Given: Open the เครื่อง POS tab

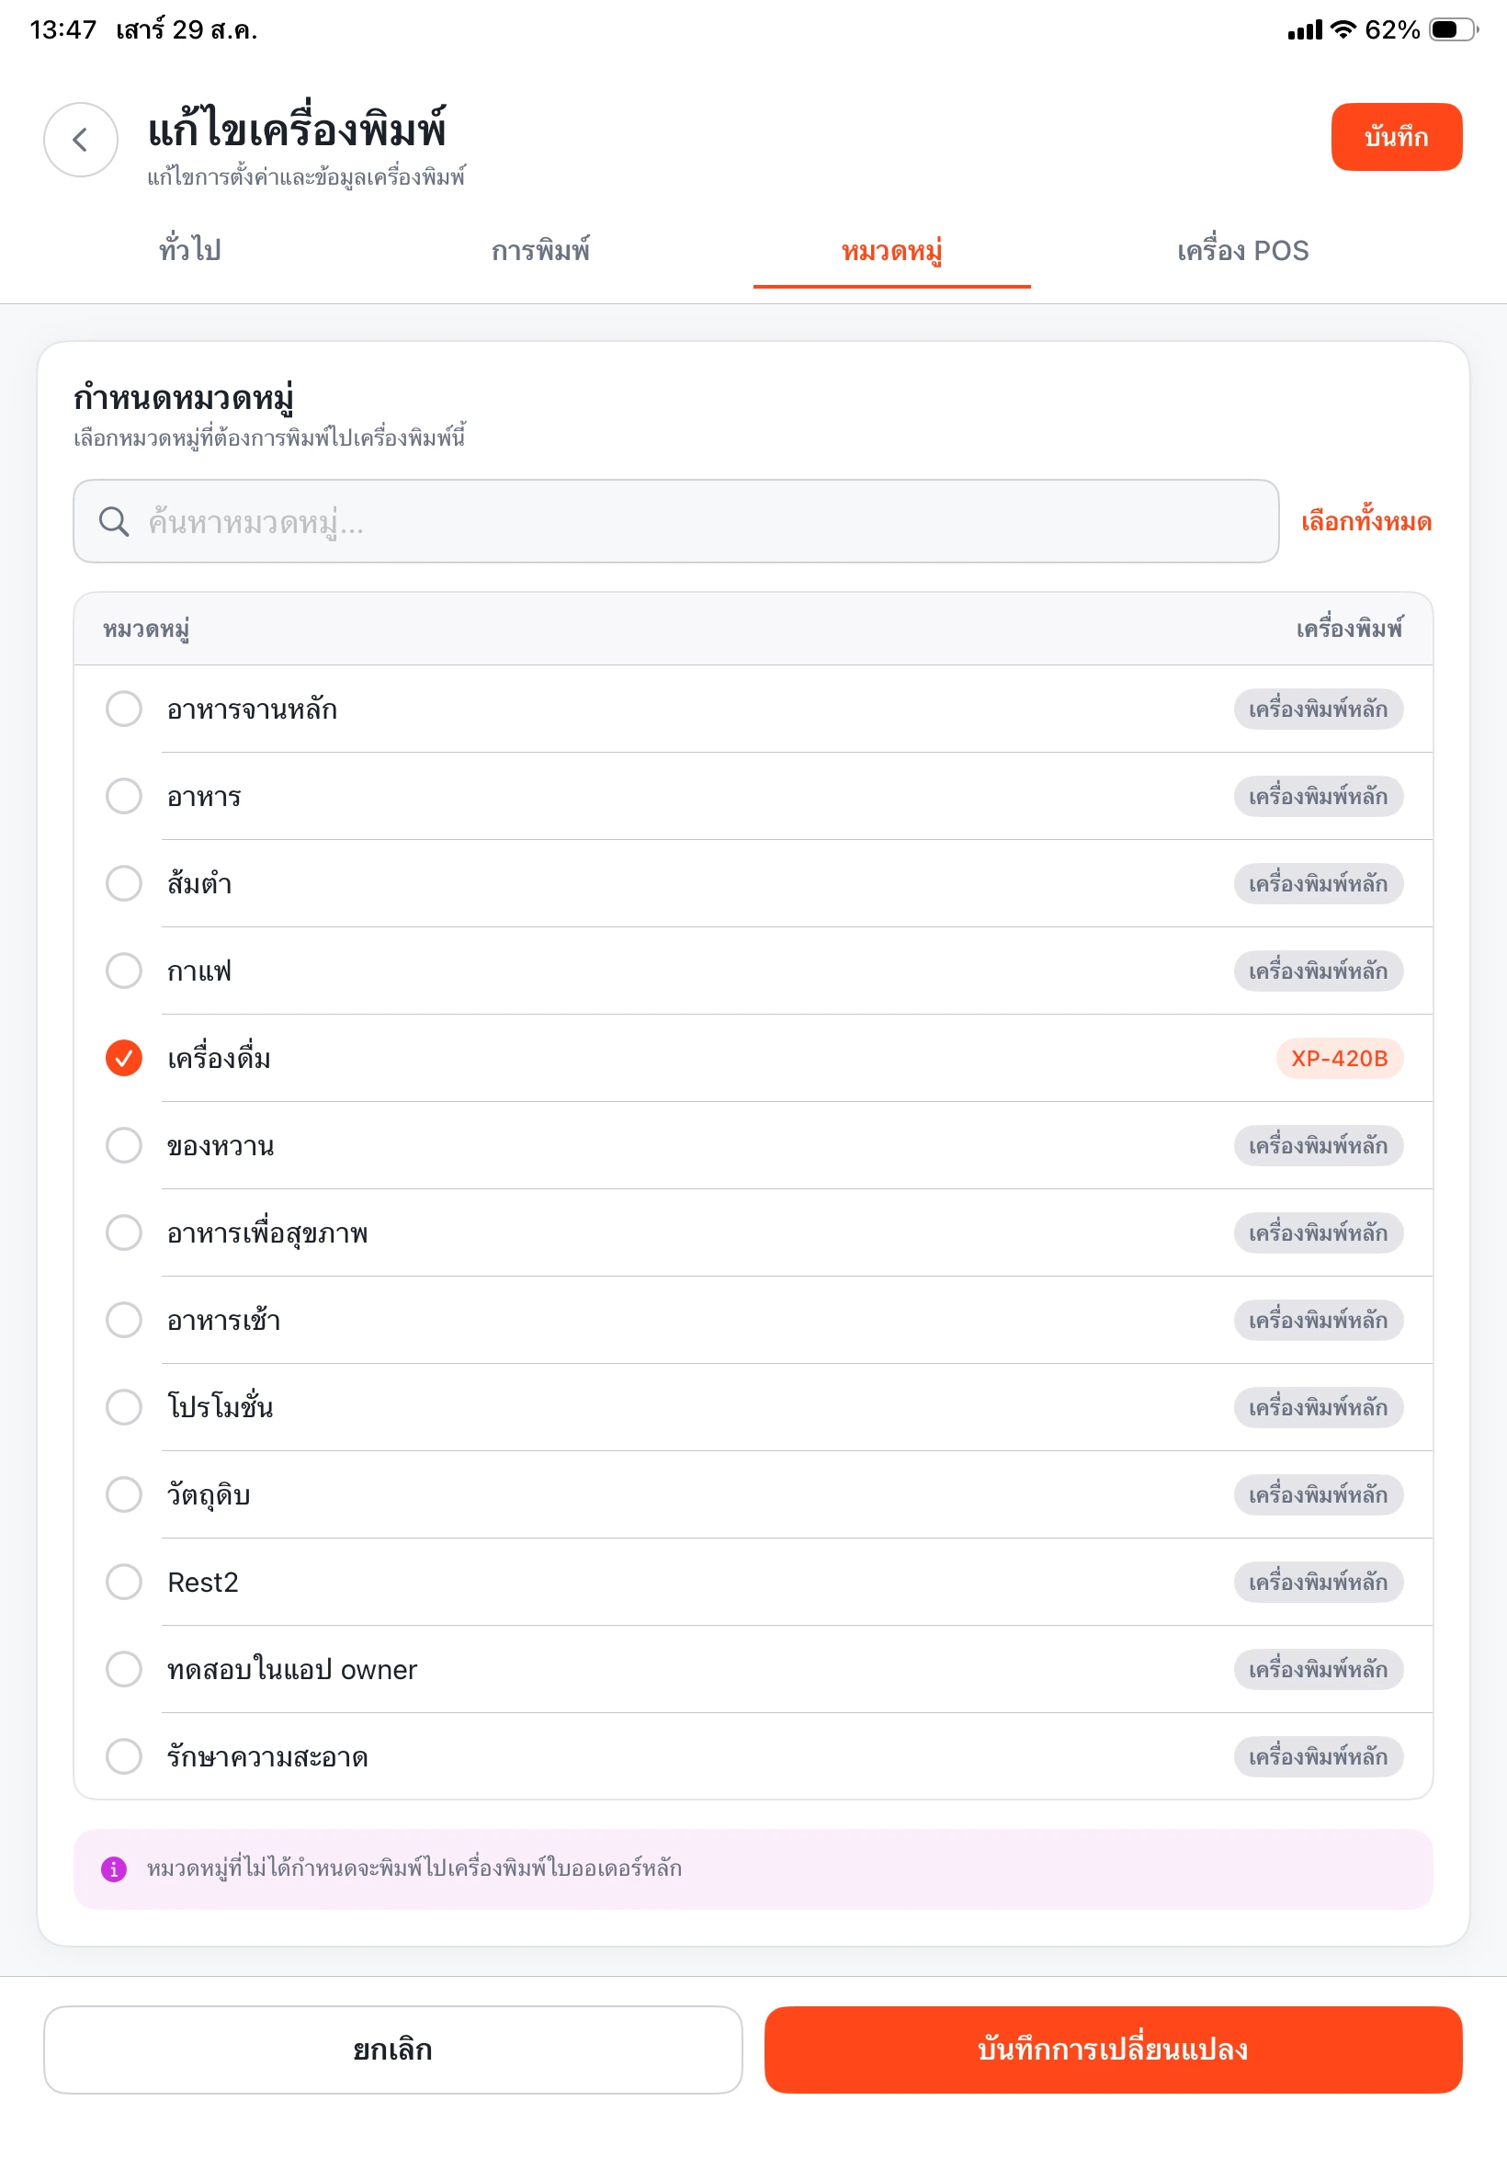Looking at the screenshot, I should coord(1242,250).
